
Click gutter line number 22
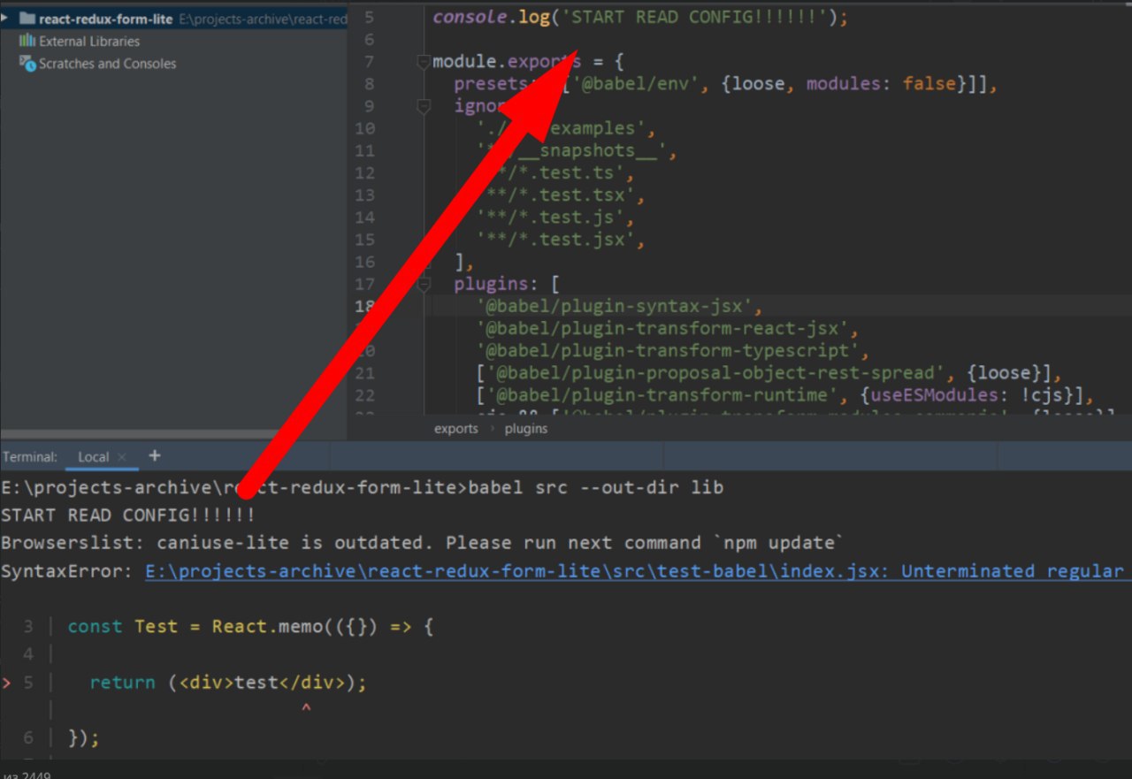tap(364, 395)
